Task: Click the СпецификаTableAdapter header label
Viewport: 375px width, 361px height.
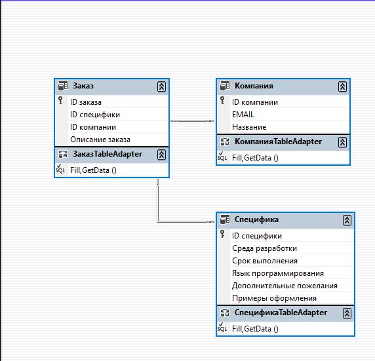Action: (281, 313)
